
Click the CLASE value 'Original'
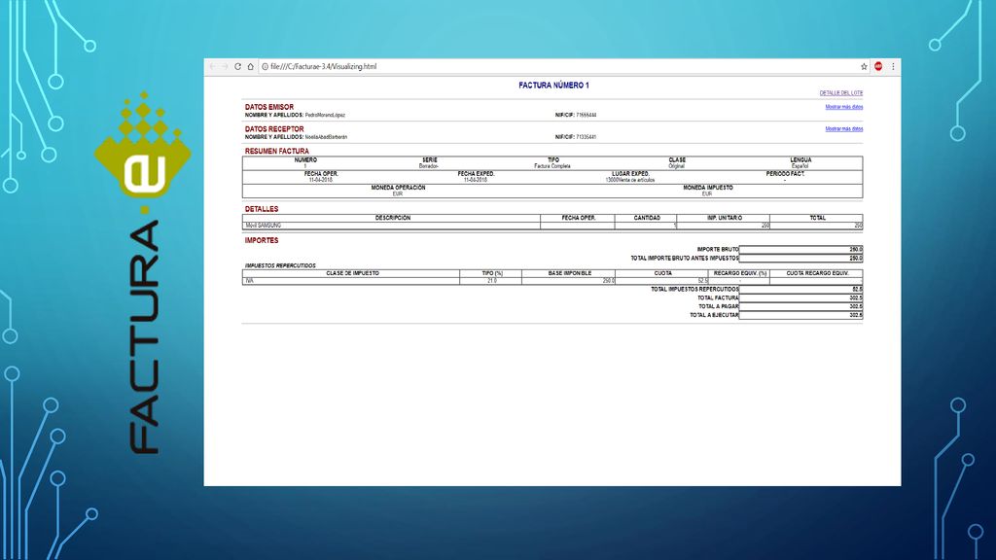point(677,166)
